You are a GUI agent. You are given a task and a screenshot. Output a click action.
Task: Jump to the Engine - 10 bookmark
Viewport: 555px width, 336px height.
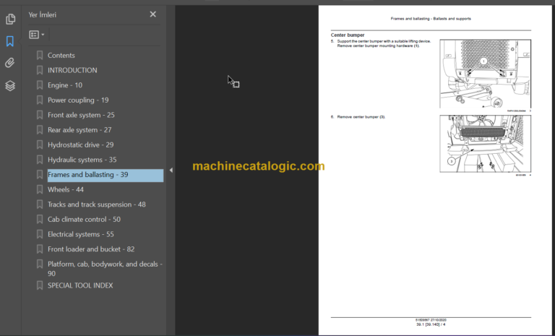pyautogui.click(x=65, y=85)
